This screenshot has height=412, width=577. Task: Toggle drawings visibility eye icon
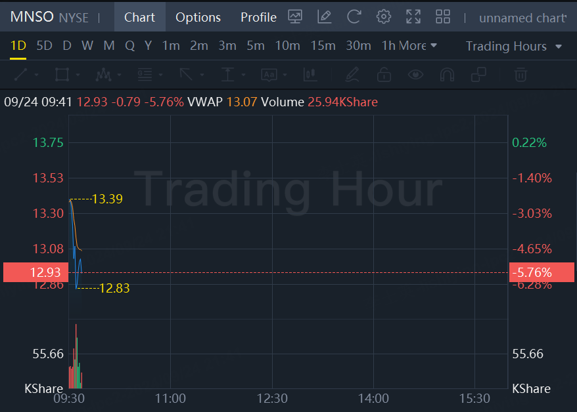[415, 75]
